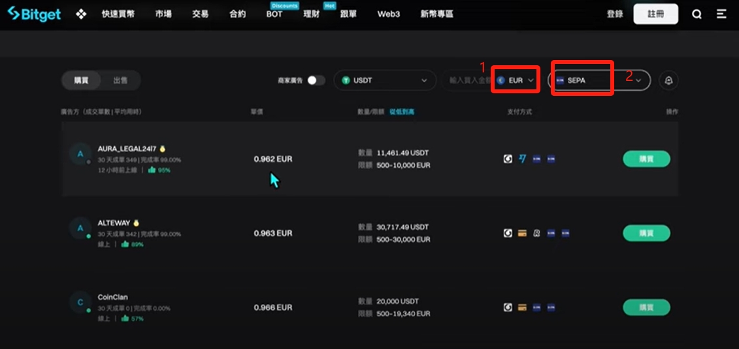
Task: Click the white swirl payment icon in CoinClan row
Action: tap(508, 308)
